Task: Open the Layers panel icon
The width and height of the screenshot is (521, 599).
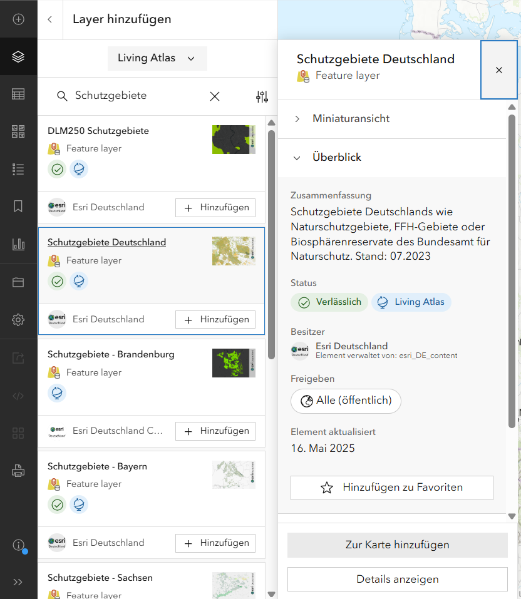Action: point(18,56)
